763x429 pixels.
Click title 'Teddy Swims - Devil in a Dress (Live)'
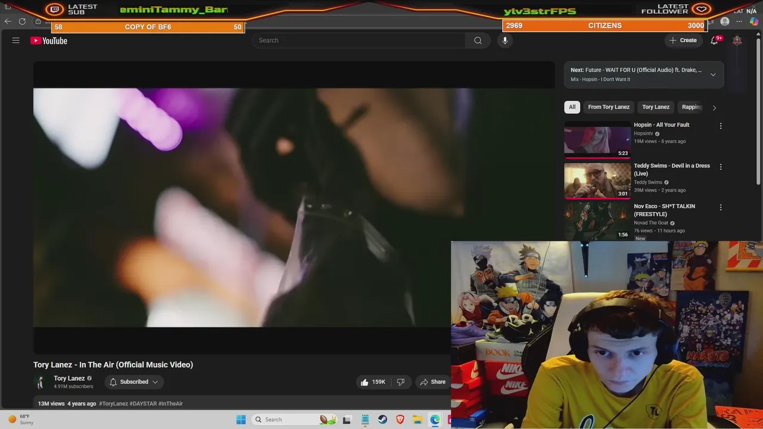[672, 170]
